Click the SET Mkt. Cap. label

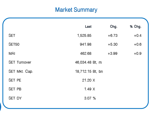click(21, 72)
